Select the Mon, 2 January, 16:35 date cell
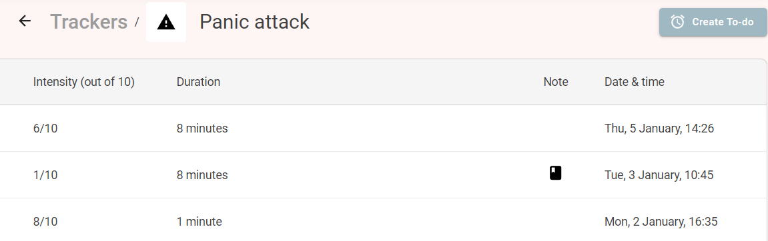The height and width of the screenshot is (241, 768). 661,222
